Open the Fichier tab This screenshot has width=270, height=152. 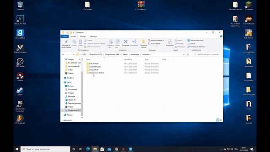pyautogui.click(x=65, y=36)
